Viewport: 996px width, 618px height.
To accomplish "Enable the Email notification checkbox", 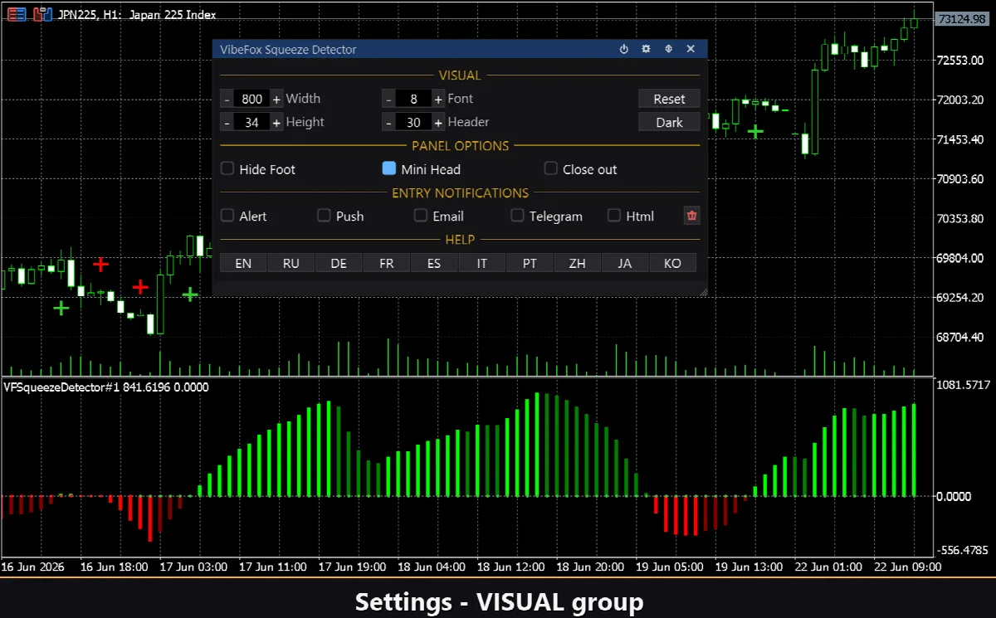I will (x=421, y=216).
